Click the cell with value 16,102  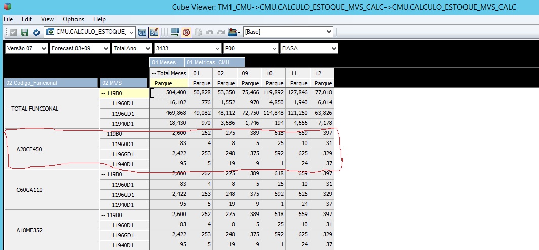[169, 103]
